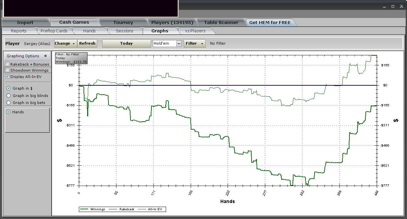Open the Import tab
This screenshot has width=407, height=219.
coord(25,23)
